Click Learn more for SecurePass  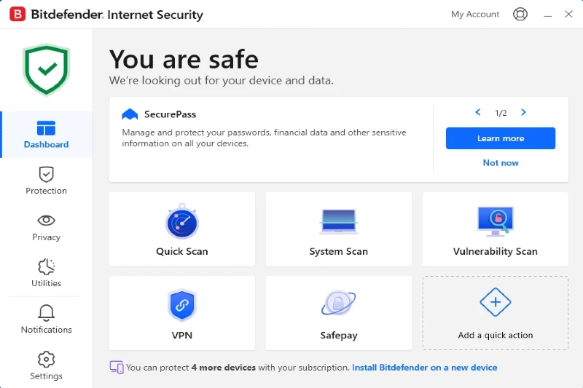pos(501,138)
